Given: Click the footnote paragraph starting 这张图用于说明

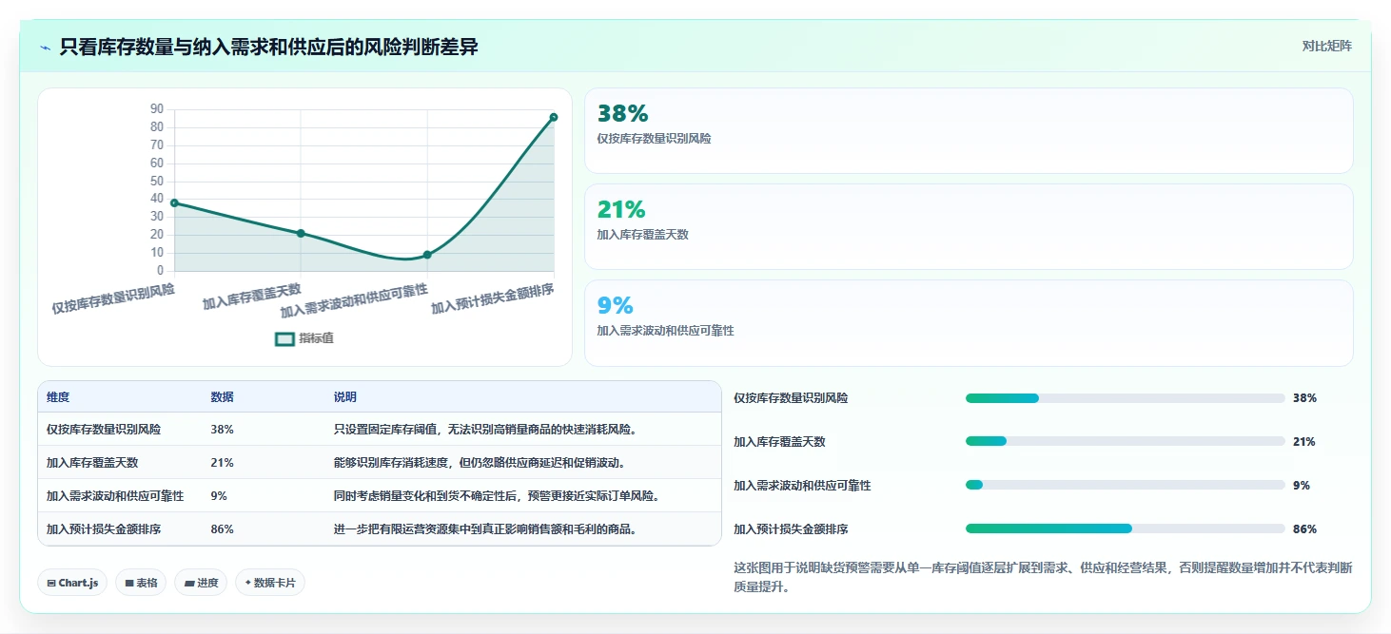Looking at the screenshot, I should 1043,577.
